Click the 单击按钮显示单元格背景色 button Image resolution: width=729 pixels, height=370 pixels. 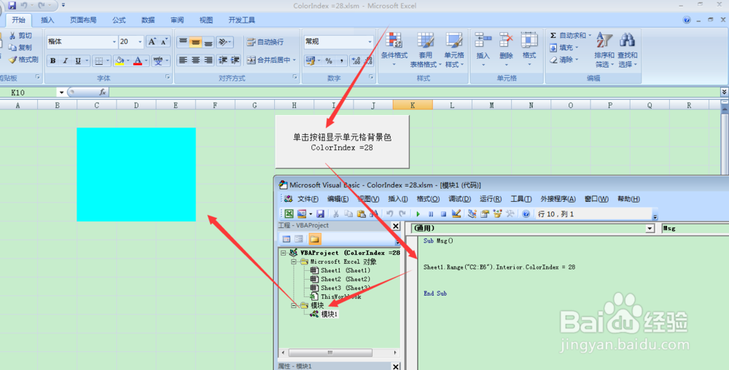(x=342, y=142)
